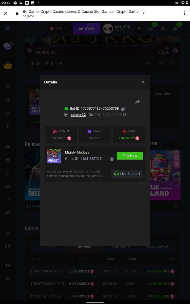
Task: Open the mail inbox icon
Action: point(151,29)
